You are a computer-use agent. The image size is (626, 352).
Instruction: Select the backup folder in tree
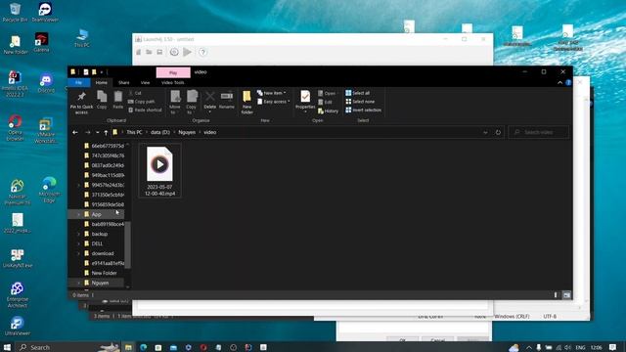[x=100, y=234]
